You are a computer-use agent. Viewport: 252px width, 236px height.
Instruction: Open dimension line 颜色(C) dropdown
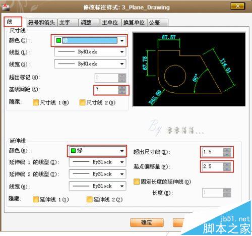click(90, 40)
